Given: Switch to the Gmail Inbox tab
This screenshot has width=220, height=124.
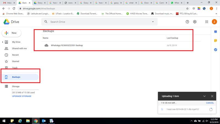Looking at the screenshot, I should (x=9, y=3).
